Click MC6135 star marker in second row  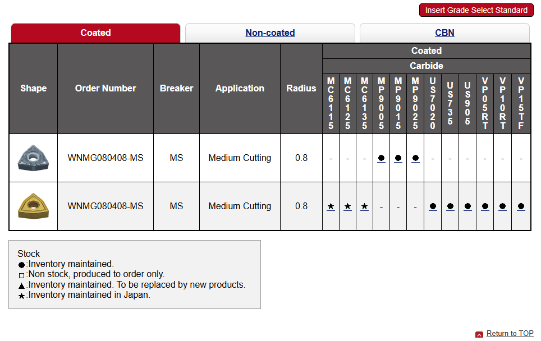pos(364,206)
